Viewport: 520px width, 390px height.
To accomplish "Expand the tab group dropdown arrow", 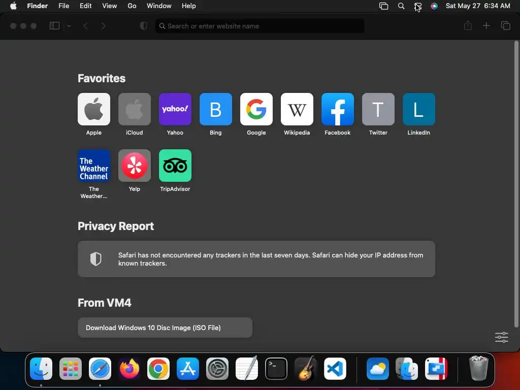I will pos(69,26).
